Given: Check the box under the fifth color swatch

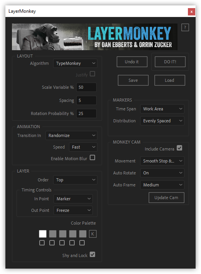Looking at the screenshot, I should (82, 243).
